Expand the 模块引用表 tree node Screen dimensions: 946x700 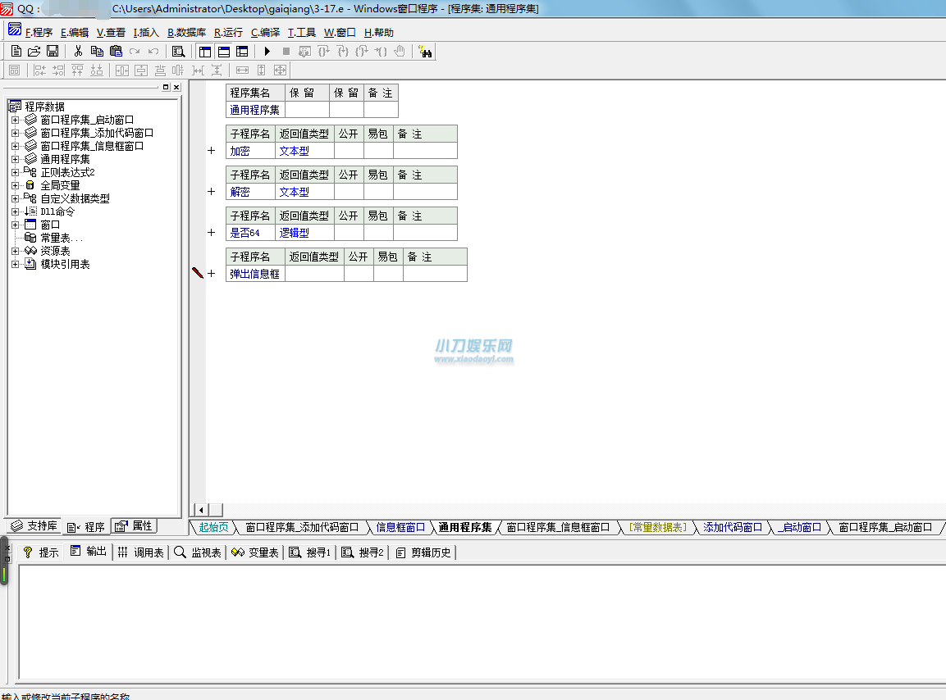click(x=15, y=264)
